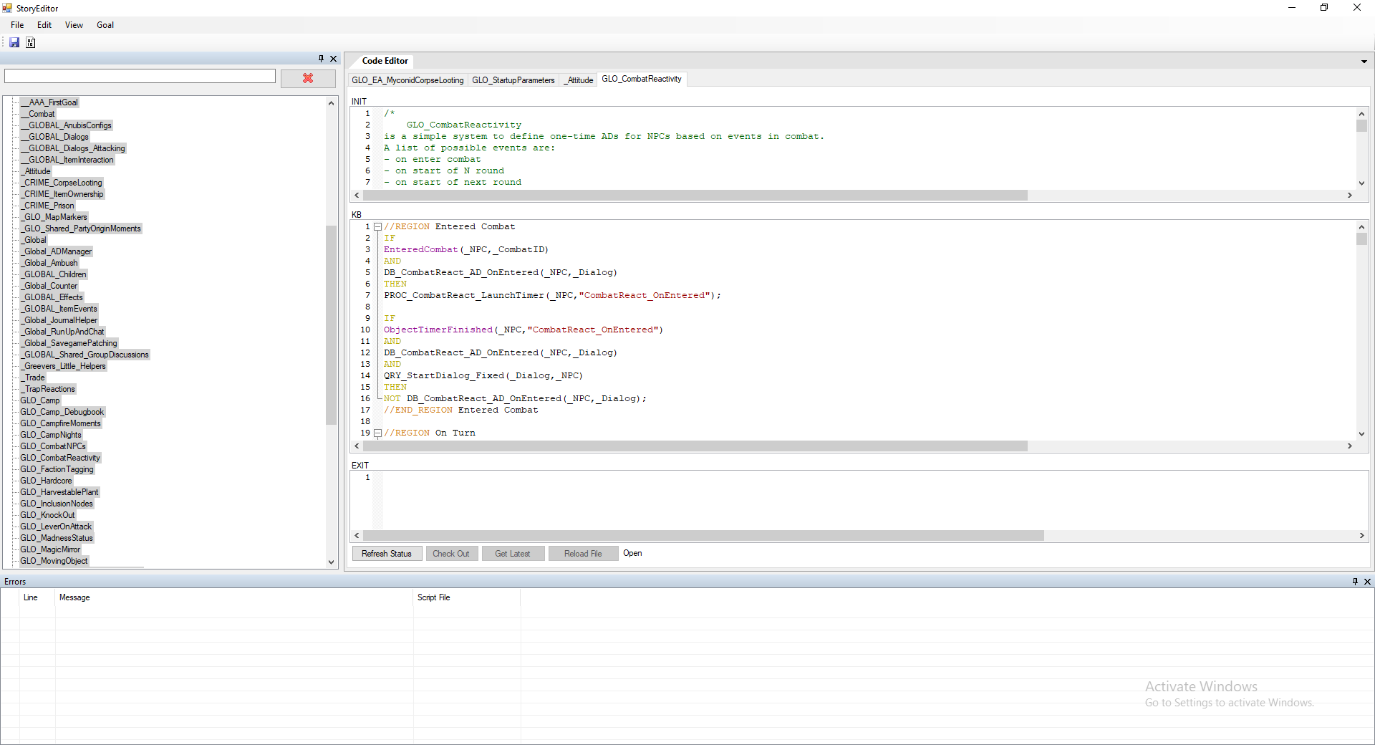Select _CRIME_CorpseLooting goal
Image resolution: width=1375 pixels, height=745 pixels.
62,183
